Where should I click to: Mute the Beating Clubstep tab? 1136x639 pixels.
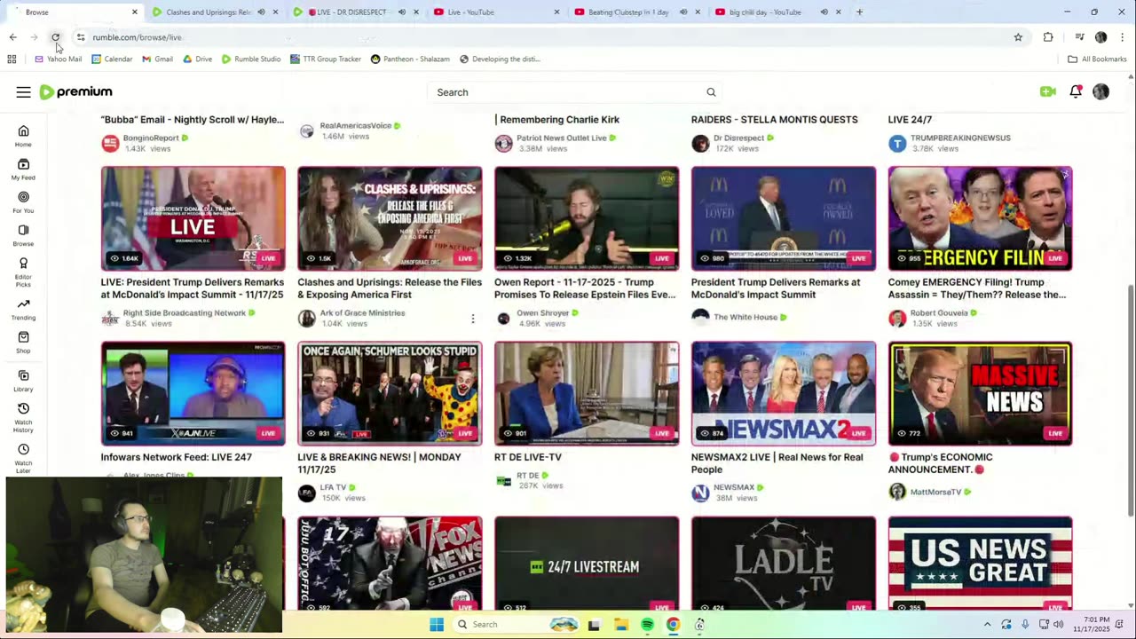point(683,12)
